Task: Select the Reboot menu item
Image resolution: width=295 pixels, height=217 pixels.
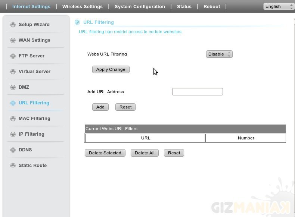Action: [x=212, y=6]
